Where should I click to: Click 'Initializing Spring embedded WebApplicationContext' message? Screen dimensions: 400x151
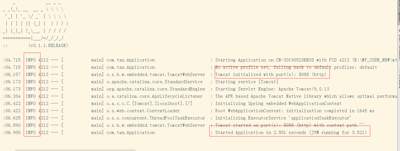278,104
